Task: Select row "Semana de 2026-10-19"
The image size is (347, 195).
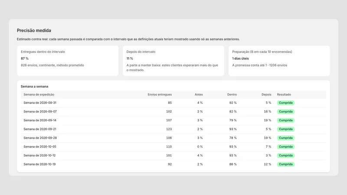Action: point(173,164)
